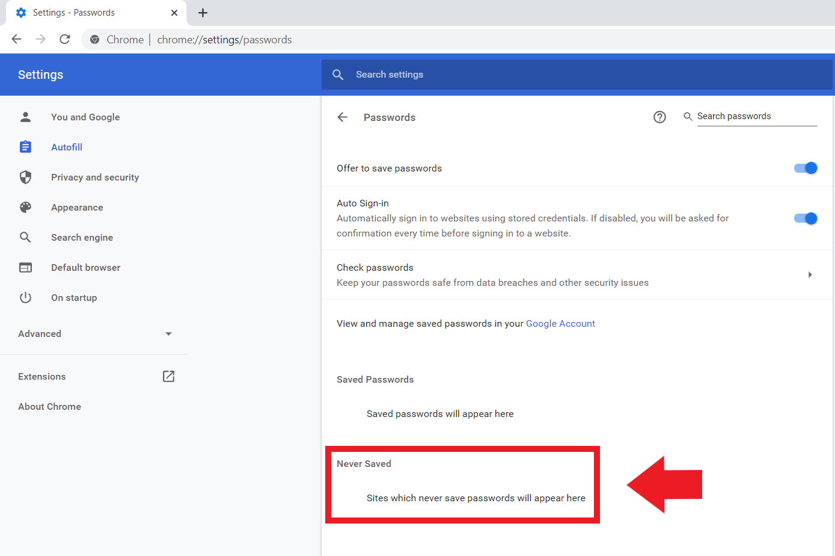Open the Passwords help question mark icon
The height and width of the screenshot is (556, 835).
(x=659, y=117)
